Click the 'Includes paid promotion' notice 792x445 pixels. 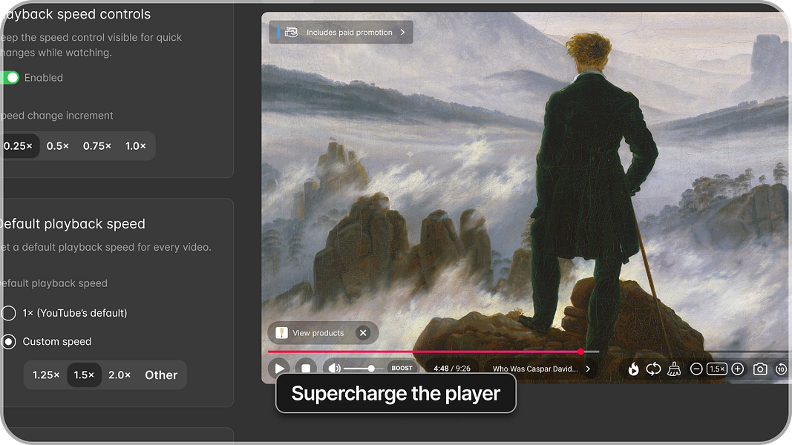pos(341,33)
